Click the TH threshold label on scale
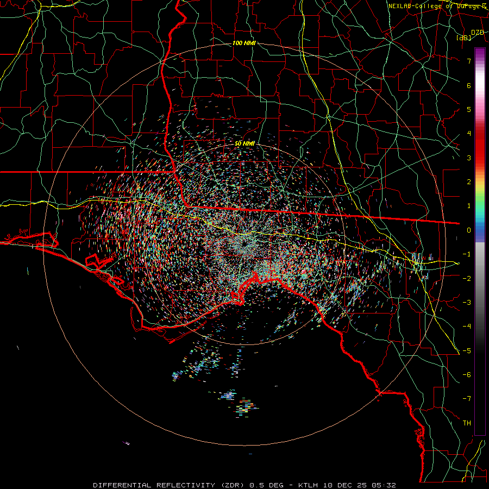Screen dimensions: 489x489 [x=467, y=423]
